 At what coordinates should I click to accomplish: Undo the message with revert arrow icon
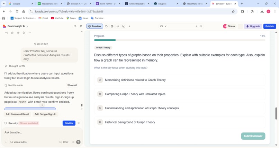(x=7, y=33)
